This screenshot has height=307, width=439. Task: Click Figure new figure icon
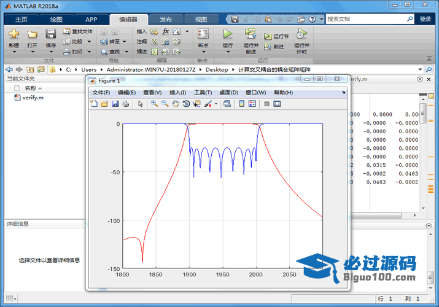click(x=94, y=104)
